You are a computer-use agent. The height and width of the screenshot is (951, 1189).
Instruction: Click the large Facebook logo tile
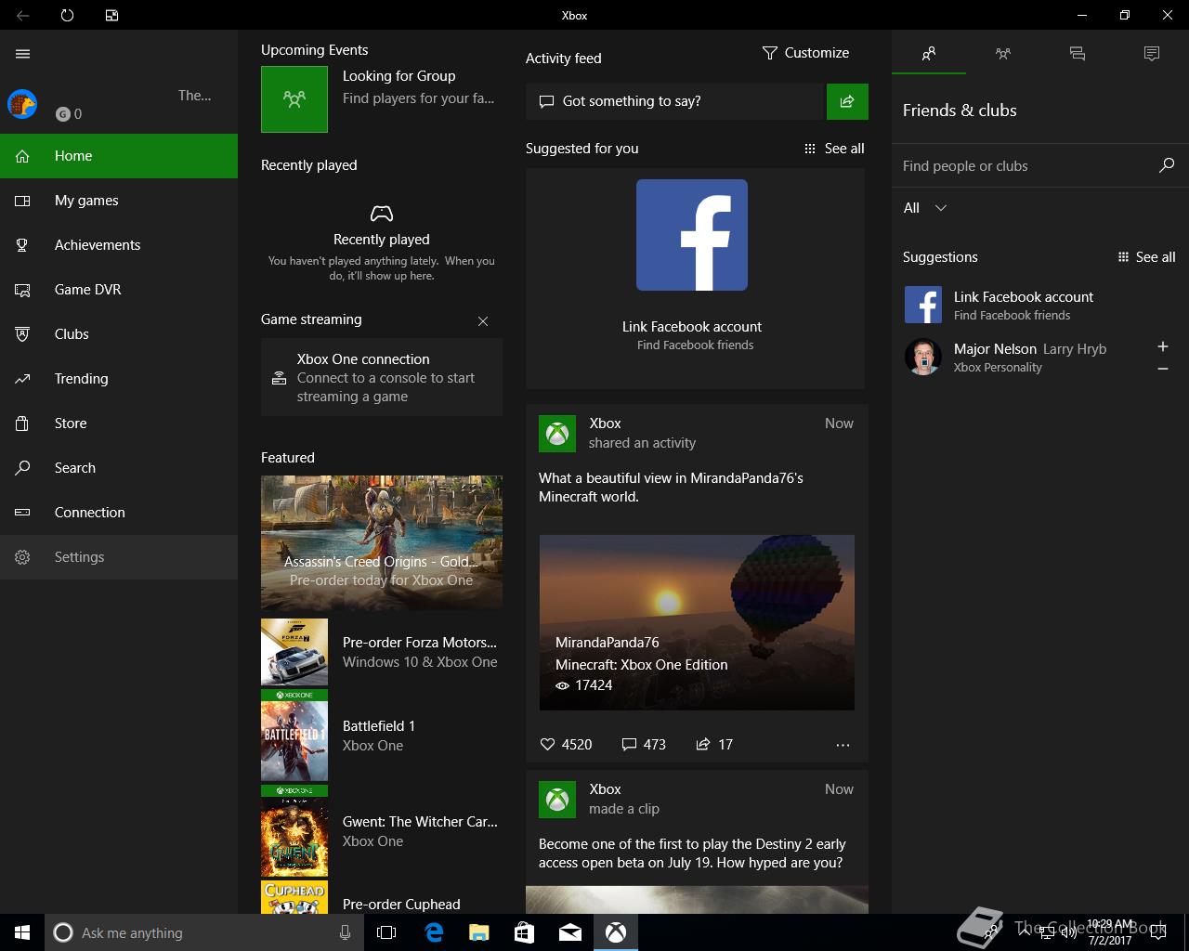click(692, 235)
